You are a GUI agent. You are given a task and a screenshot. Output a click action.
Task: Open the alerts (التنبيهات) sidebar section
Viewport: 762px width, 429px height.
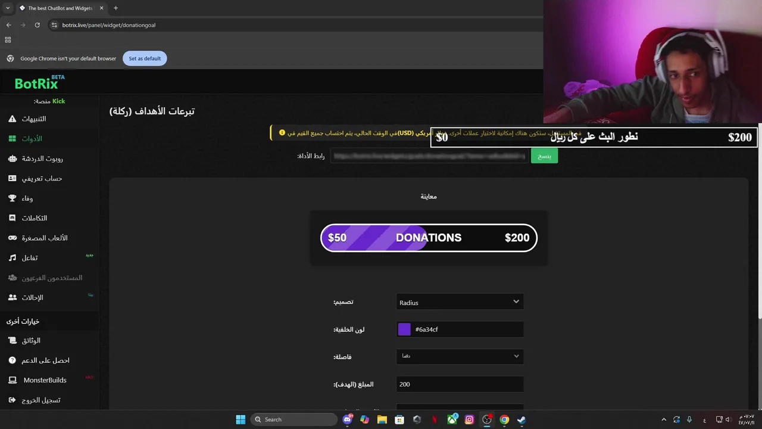click(x=49, y=119)
